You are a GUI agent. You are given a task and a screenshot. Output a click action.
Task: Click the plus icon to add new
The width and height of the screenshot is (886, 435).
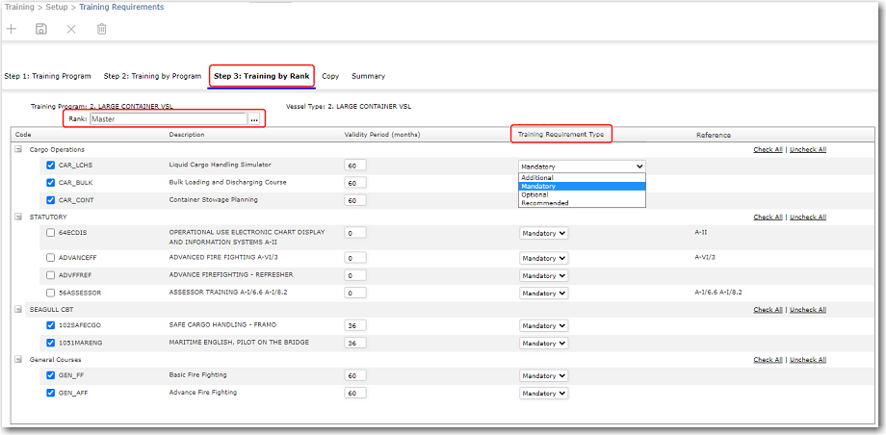pyautogui.click(x=12, y=30)
